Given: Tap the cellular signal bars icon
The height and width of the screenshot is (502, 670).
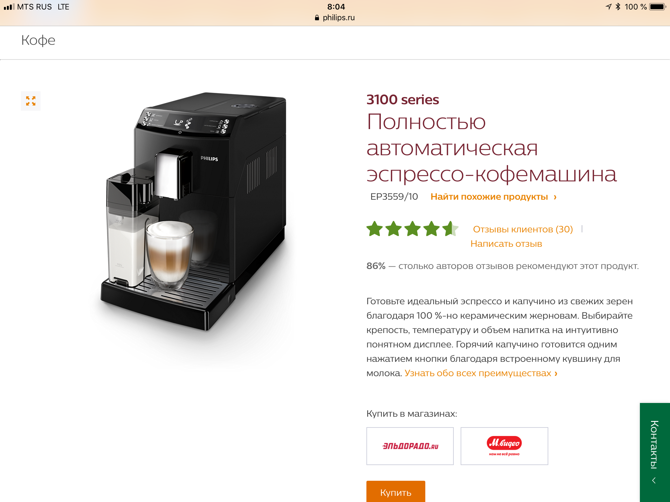Looking at the screenshot, I should [x=9, y=7].
